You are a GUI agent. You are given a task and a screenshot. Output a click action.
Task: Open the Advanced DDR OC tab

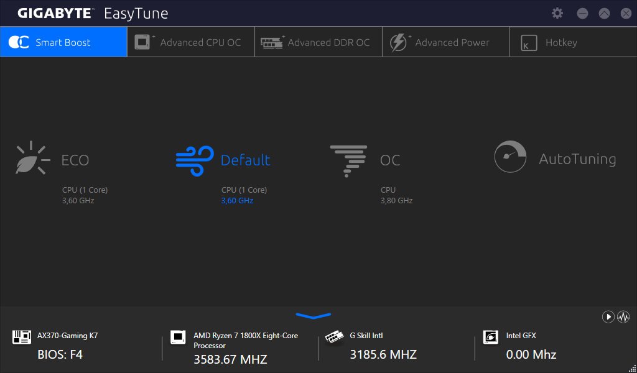(318, 42)
